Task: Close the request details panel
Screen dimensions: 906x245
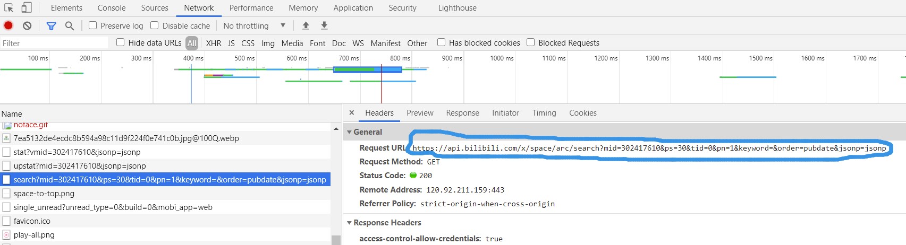Action: 352,113
